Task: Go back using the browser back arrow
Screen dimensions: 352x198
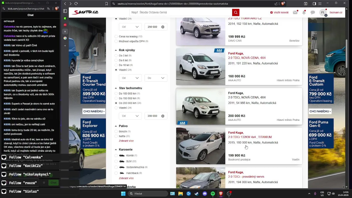Action: (65, 4)
